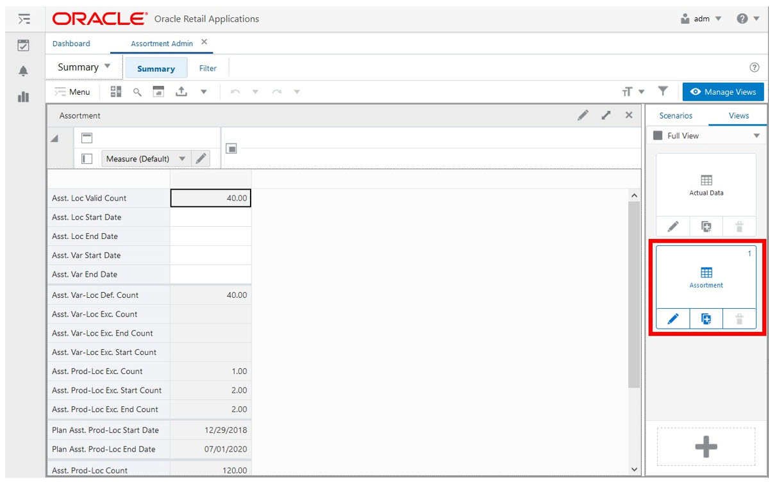Image resolution: width=777 pixels, height=483 pixels.
Task: Click the redo arrow icon
Action: tap(276, 92)
